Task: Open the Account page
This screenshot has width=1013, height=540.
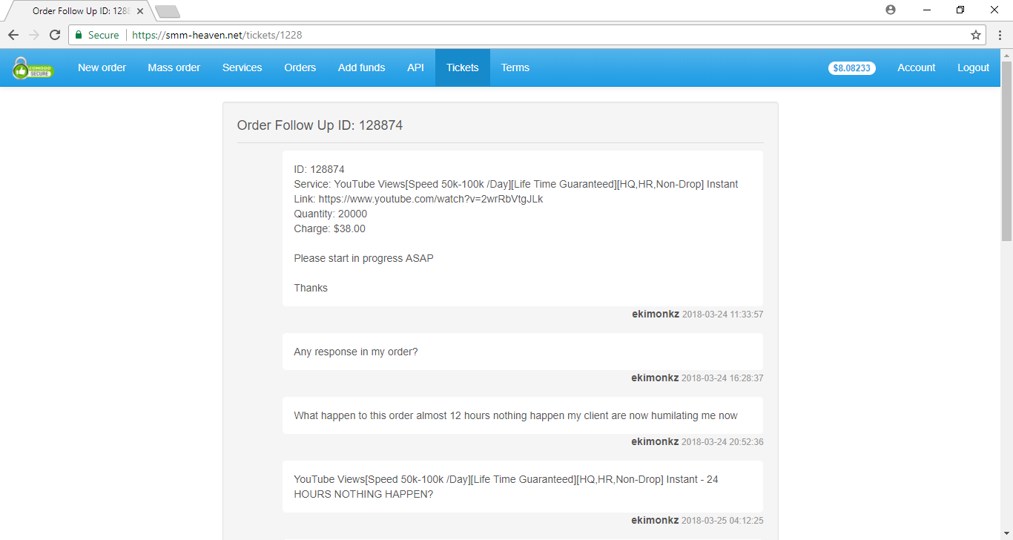Action: (x=917, y=67)
